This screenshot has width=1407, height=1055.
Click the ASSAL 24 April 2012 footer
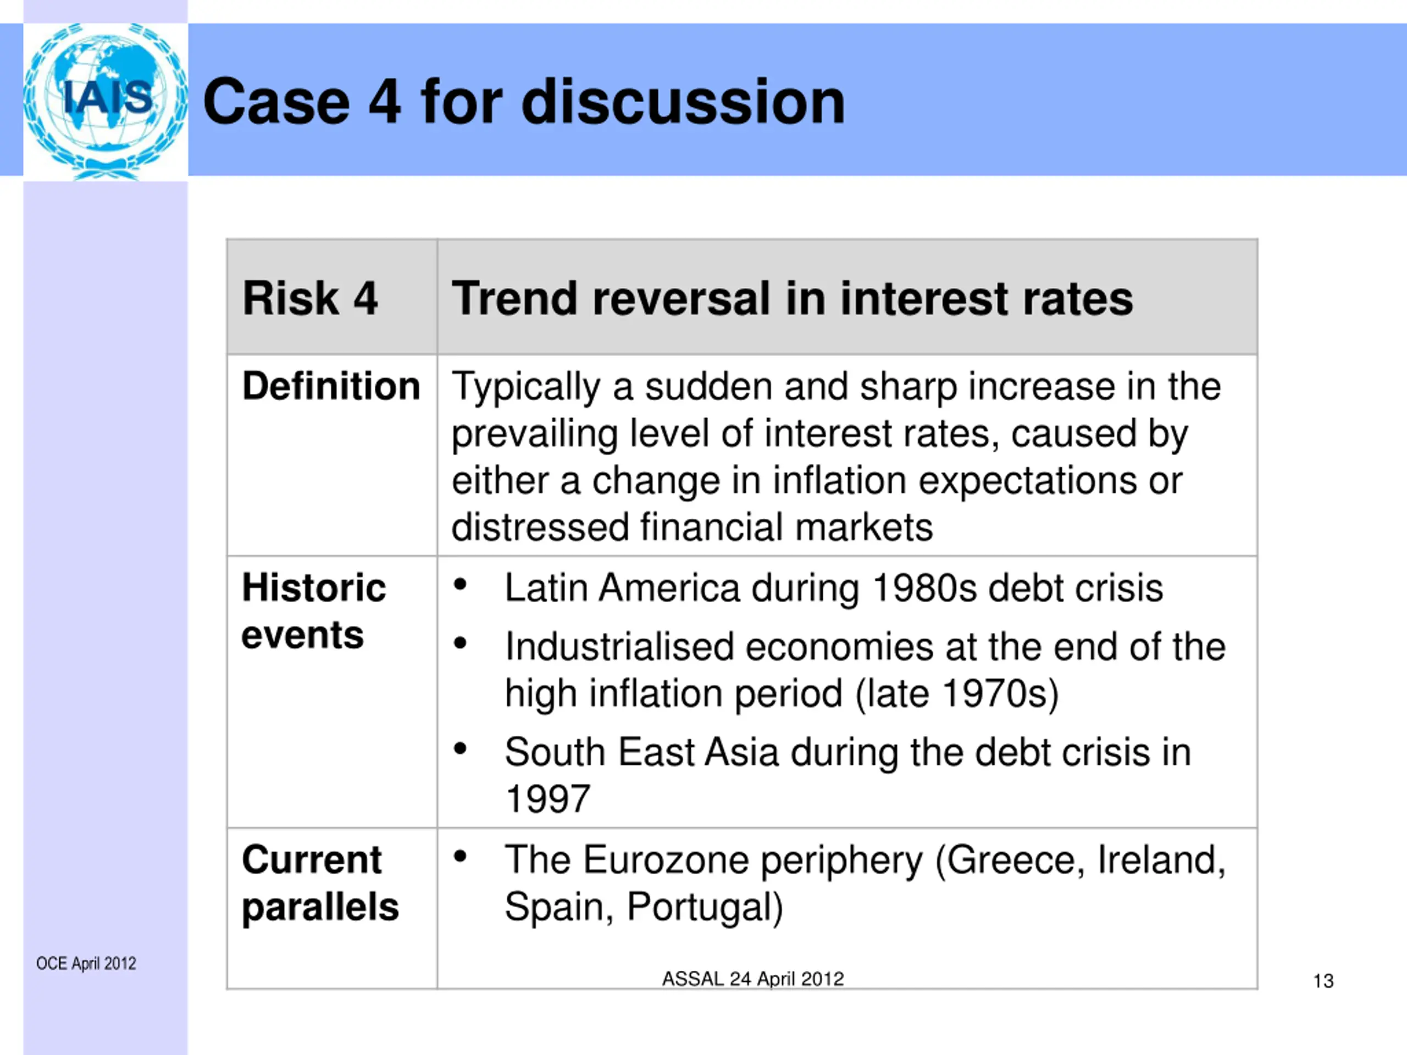[753, 979]
